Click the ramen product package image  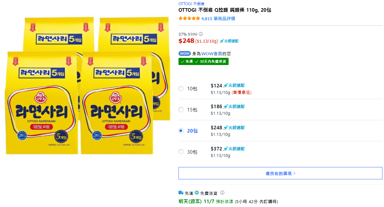tap(88, 86)
